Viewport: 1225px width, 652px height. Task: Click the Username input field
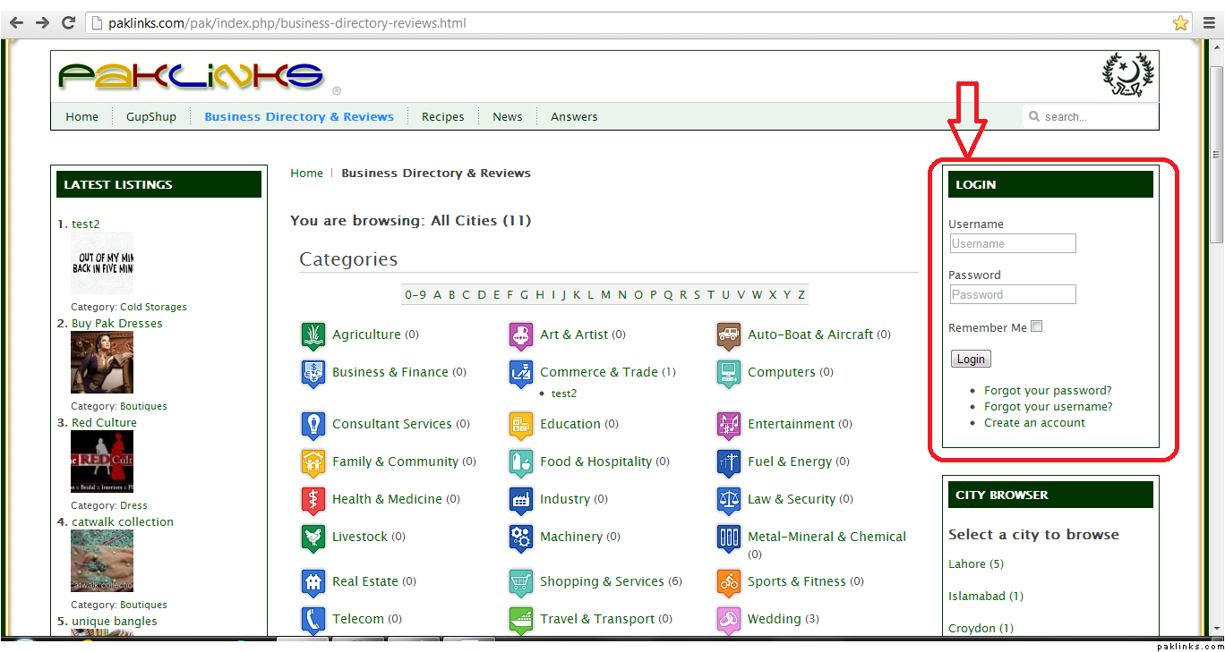[x=1013, y=244]
